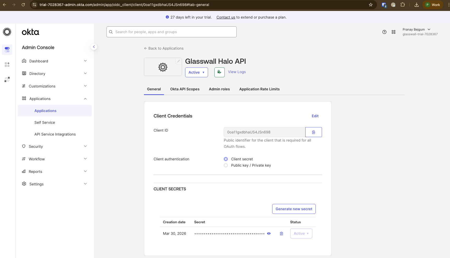Image resolution: width=450 pixels, height=258 pixels.
Task: Expand the Reports menu chevron
Action: click(x=85, y=171)
